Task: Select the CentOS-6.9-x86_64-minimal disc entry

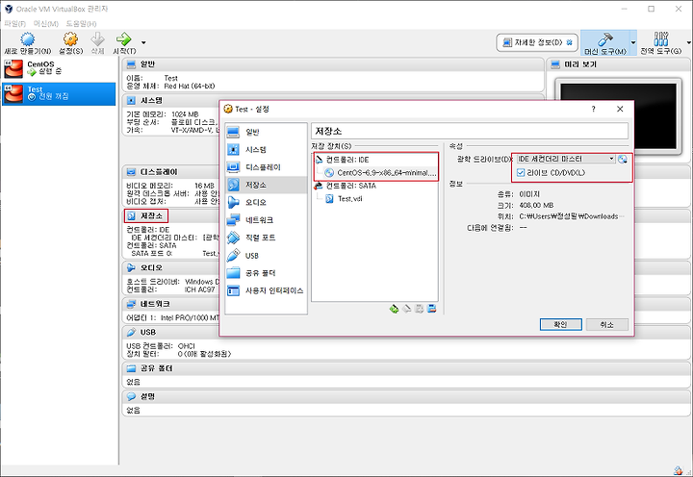Action: pos(380,173)
